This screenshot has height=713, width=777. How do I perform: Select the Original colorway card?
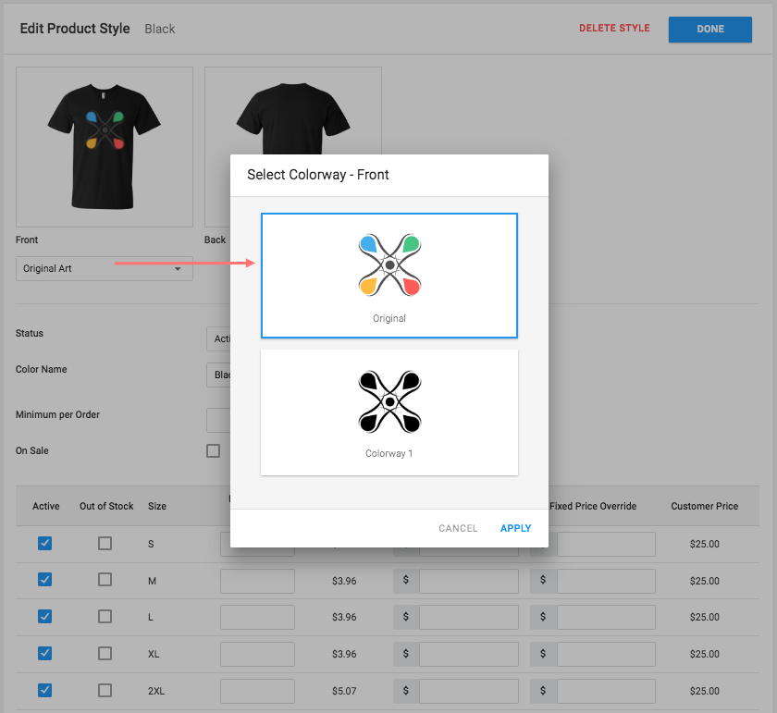[x=389, y=276]
